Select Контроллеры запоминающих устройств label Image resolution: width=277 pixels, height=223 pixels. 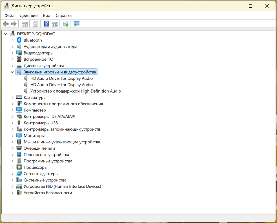(62, 129)
